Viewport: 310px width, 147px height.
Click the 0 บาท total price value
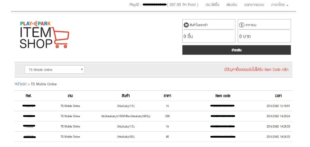coord(245,36)
